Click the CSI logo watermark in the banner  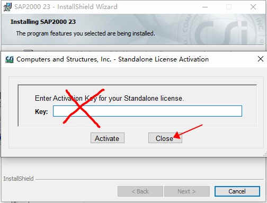[224, 30]
